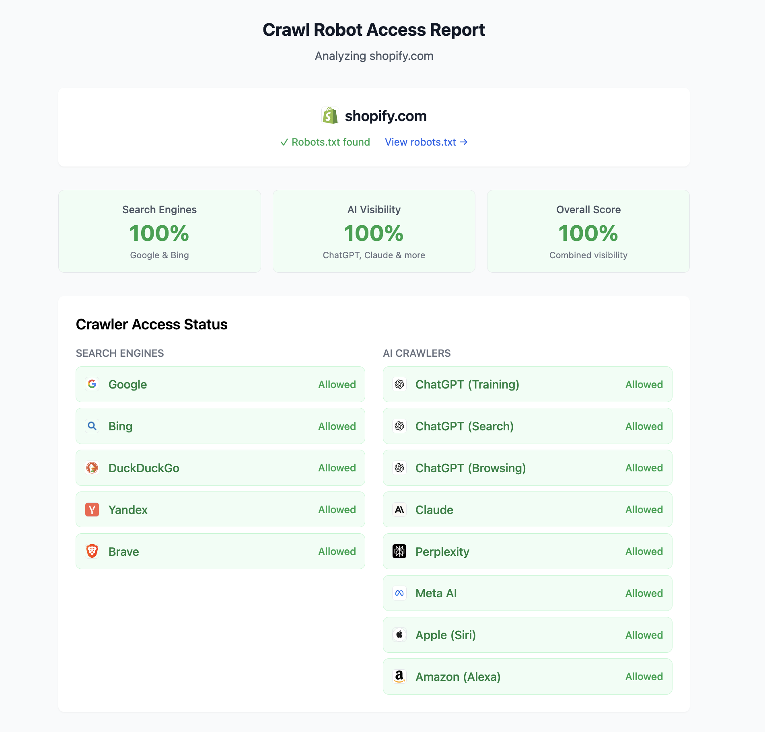Click the Bing crawler name
The width and height of the screenshot is (765, 732).
(120, 426)
